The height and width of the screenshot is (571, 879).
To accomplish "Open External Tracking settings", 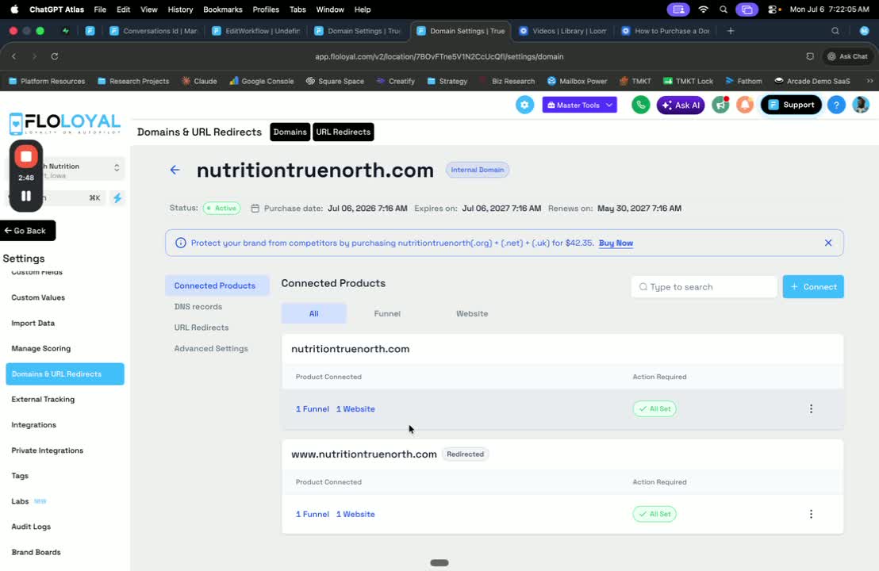I will click(x=43, y=399).
